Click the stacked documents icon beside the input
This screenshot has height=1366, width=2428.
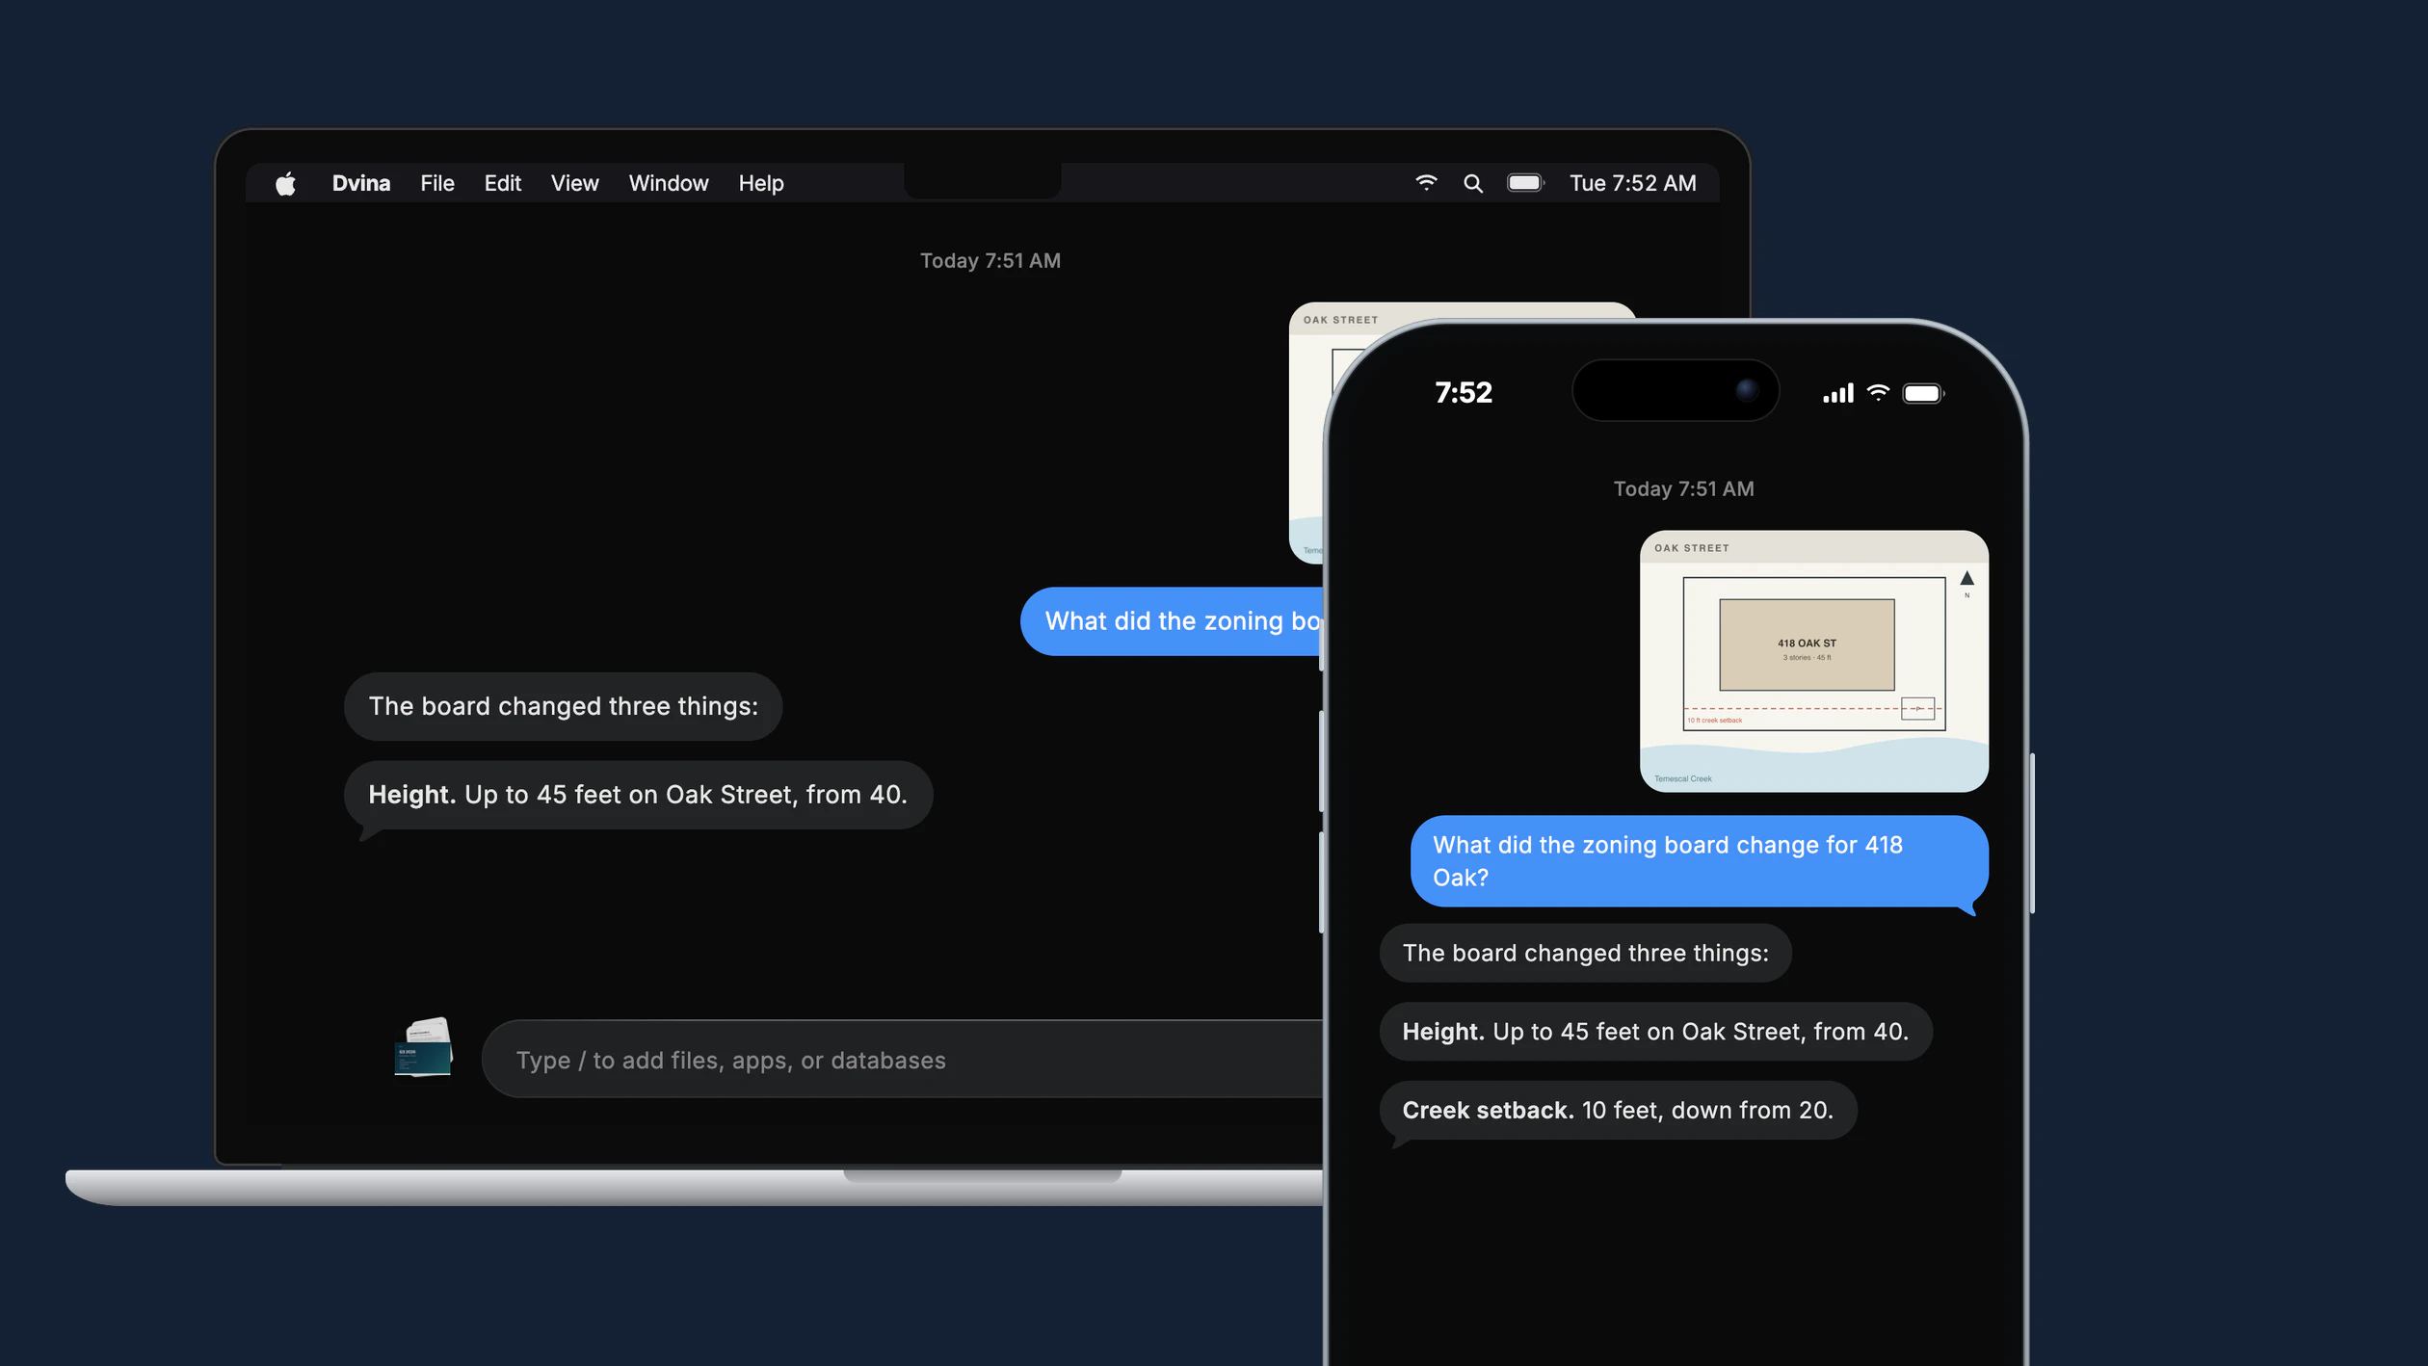coord(424,1047)
